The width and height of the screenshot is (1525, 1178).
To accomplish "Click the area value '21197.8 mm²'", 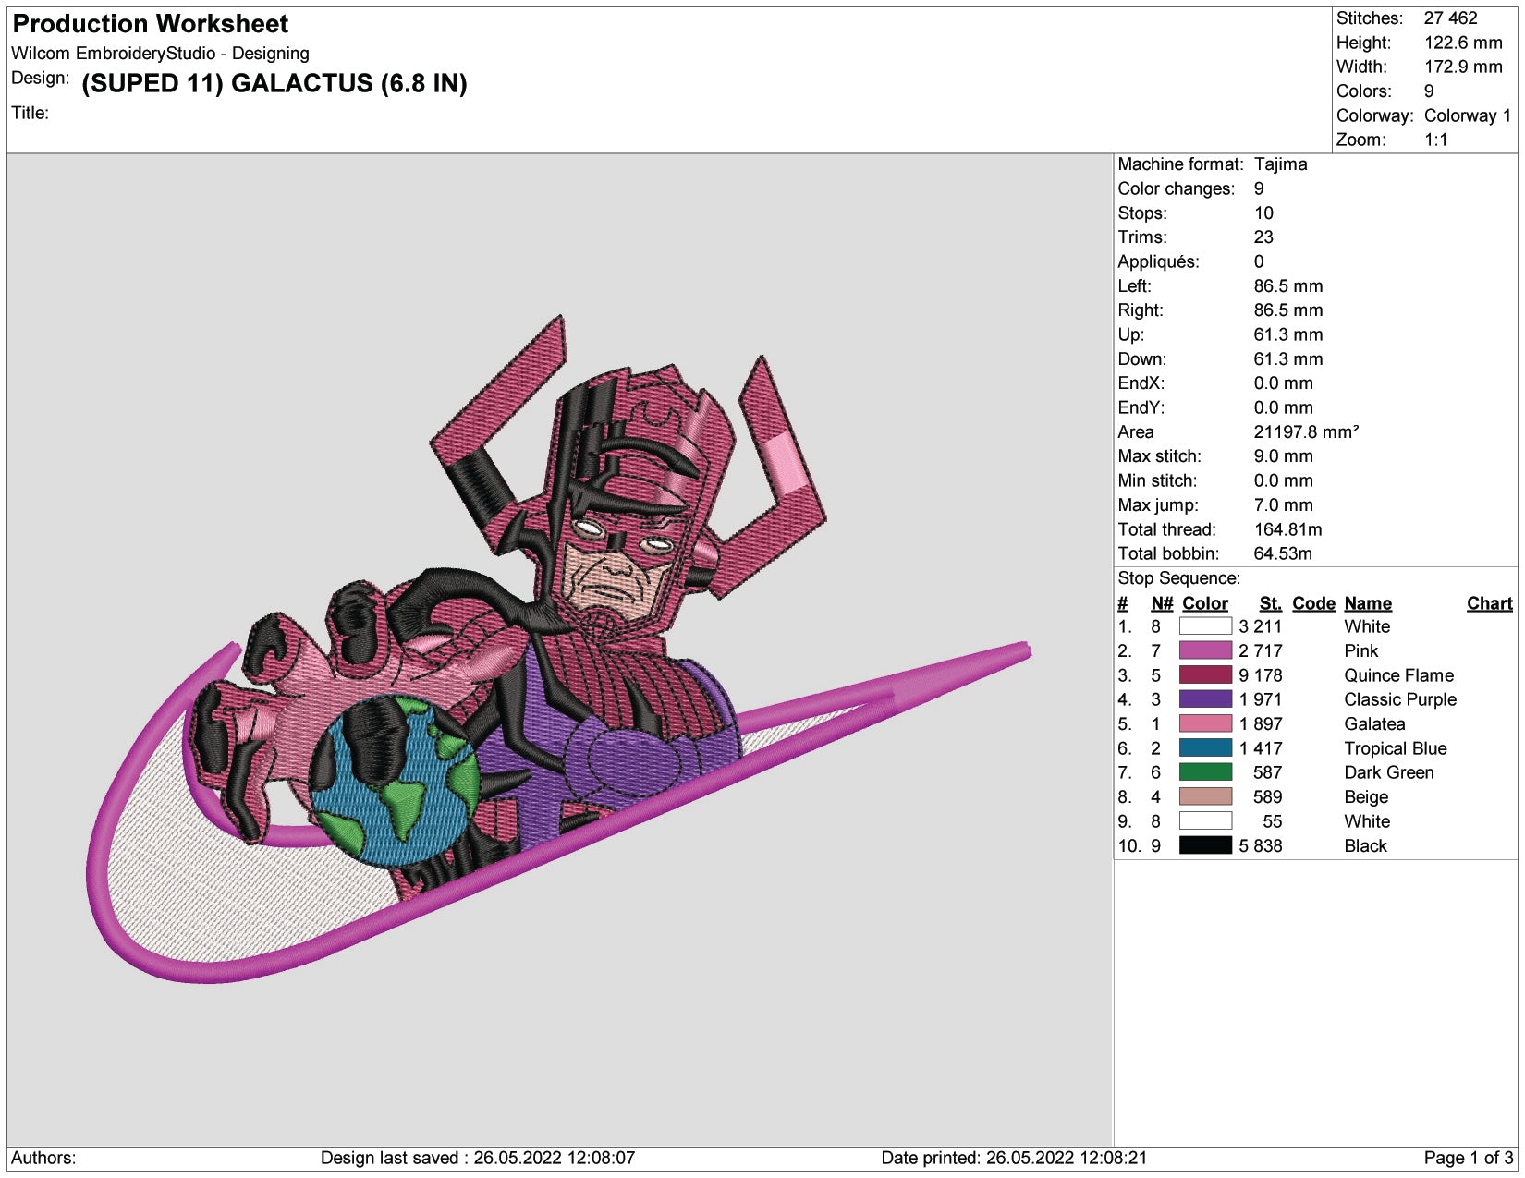I will pyautogui.click(x=1306, y=432).
